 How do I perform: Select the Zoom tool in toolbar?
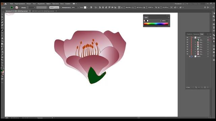(x=2, y=65)
